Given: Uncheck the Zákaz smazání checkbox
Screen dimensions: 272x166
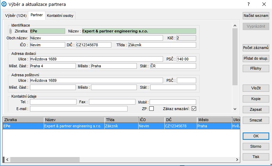Looking at the screenshot, I should click(x=194, y=109).
